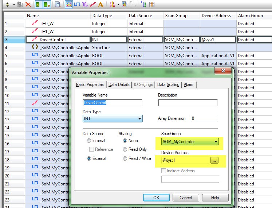Image resolution: width=272 pixels, height=208 pixels.
Task: Click the purple waveform filter icon
Action: (84, 4)
